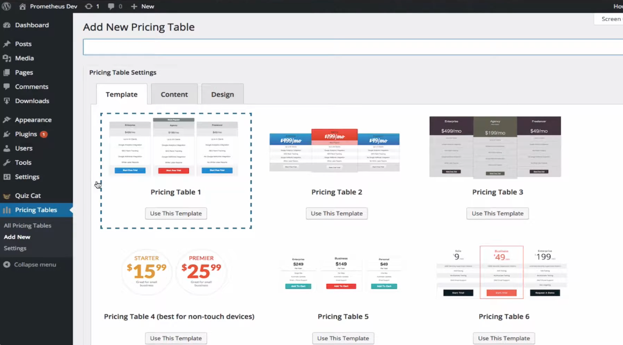The height and width of the screenshot is (345, 623).
Task: Open the All Pricing Tables link
Action: 27,226
